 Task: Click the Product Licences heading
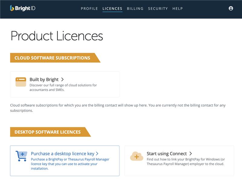tap(57, 36)
